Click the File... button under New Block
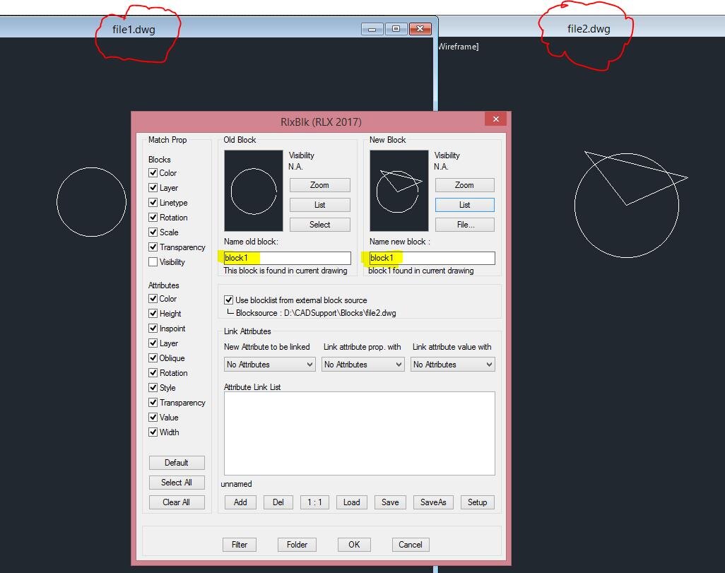Viewport: 725px width, 573px height. tap(465, 225)
